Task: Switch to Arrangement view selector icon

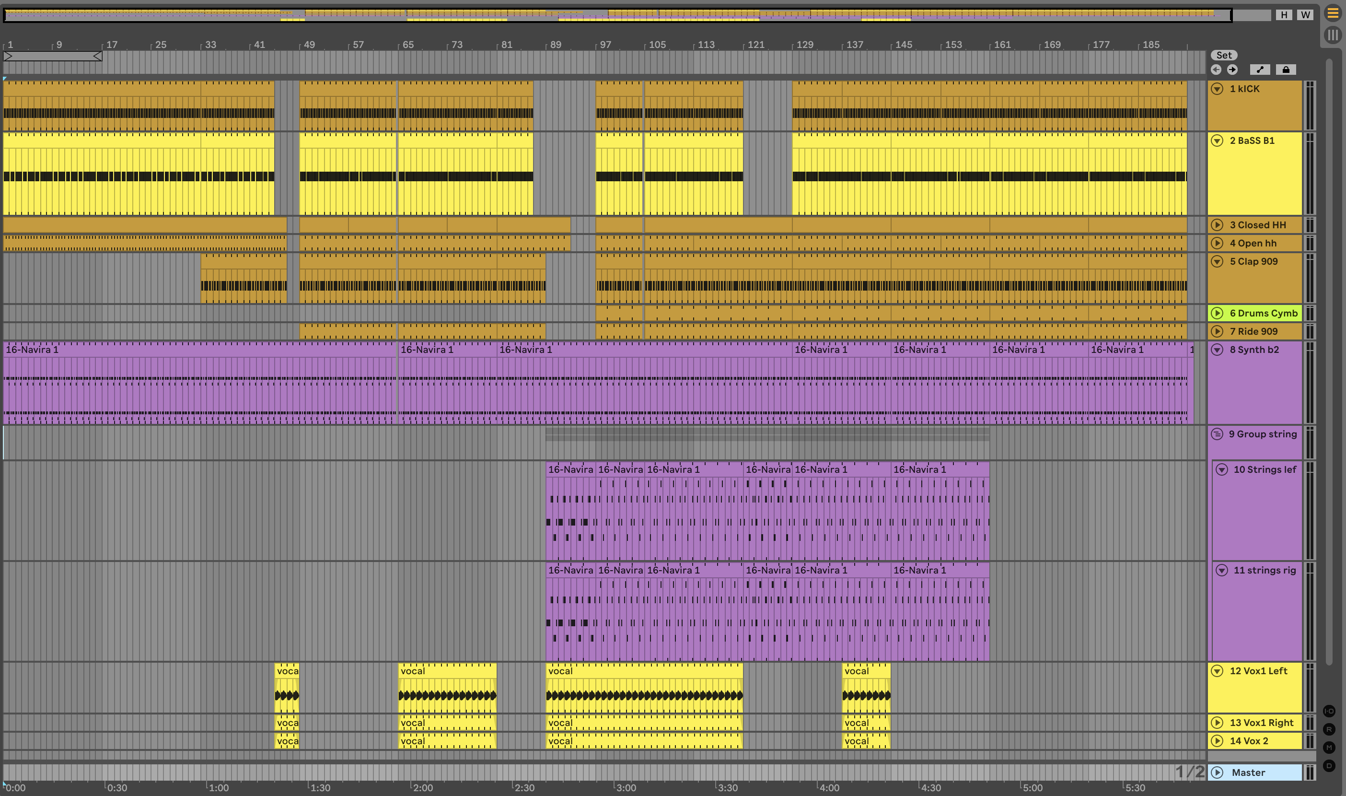Action: click(x=1333, y=13)
